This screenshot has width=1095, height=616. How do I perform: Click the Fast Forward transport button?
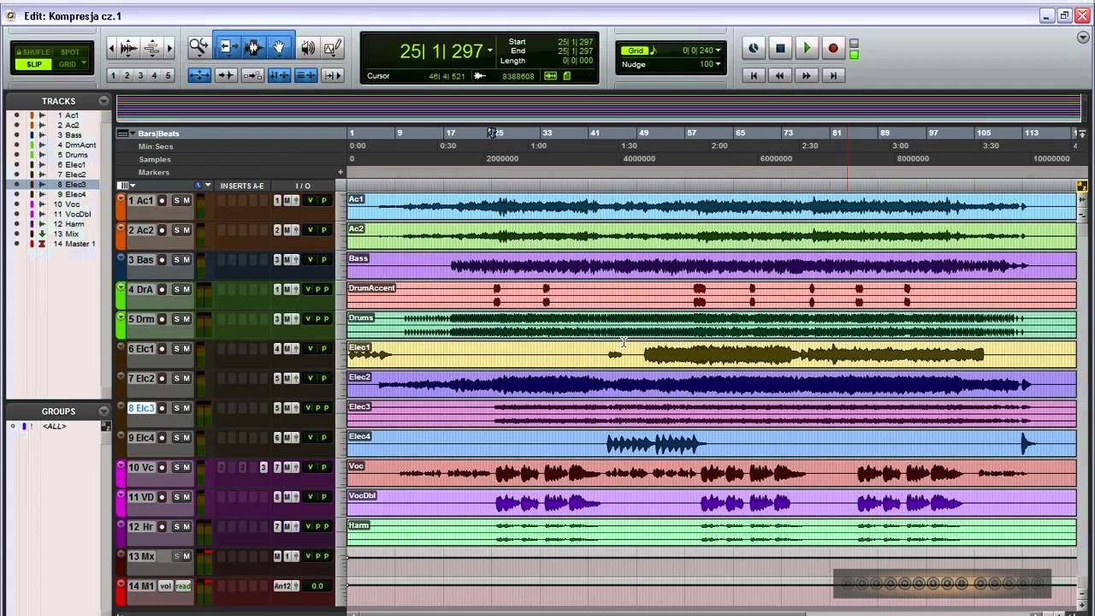click(807, 75)
